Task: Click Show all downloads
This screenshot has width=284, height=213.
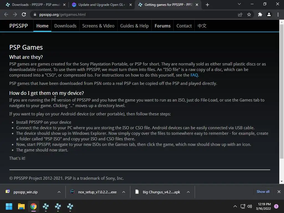Action: [263, 192]
